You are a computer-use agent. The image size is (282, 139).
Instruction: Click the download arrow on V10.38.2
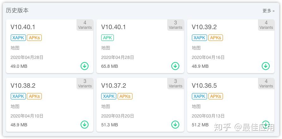pos(84,125)
